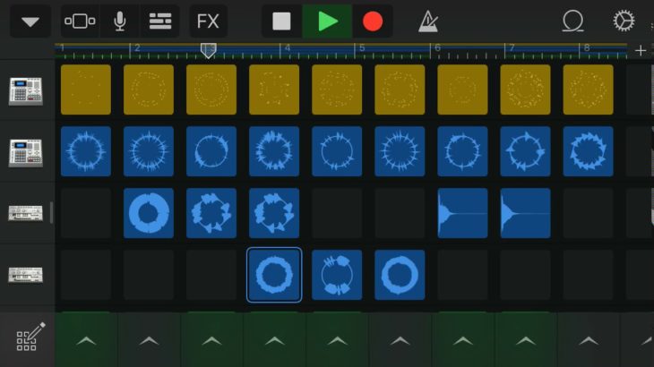Switch to the Live Loops browser view
Image resolution: width=654 pixels, height=367 pixels.
coord(80,21)
